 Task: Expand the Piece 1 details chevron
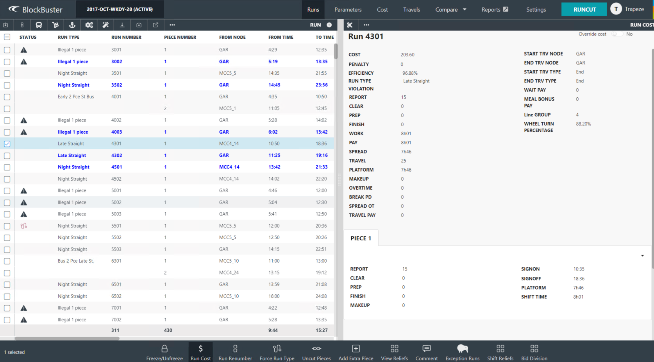click(642, 255)
